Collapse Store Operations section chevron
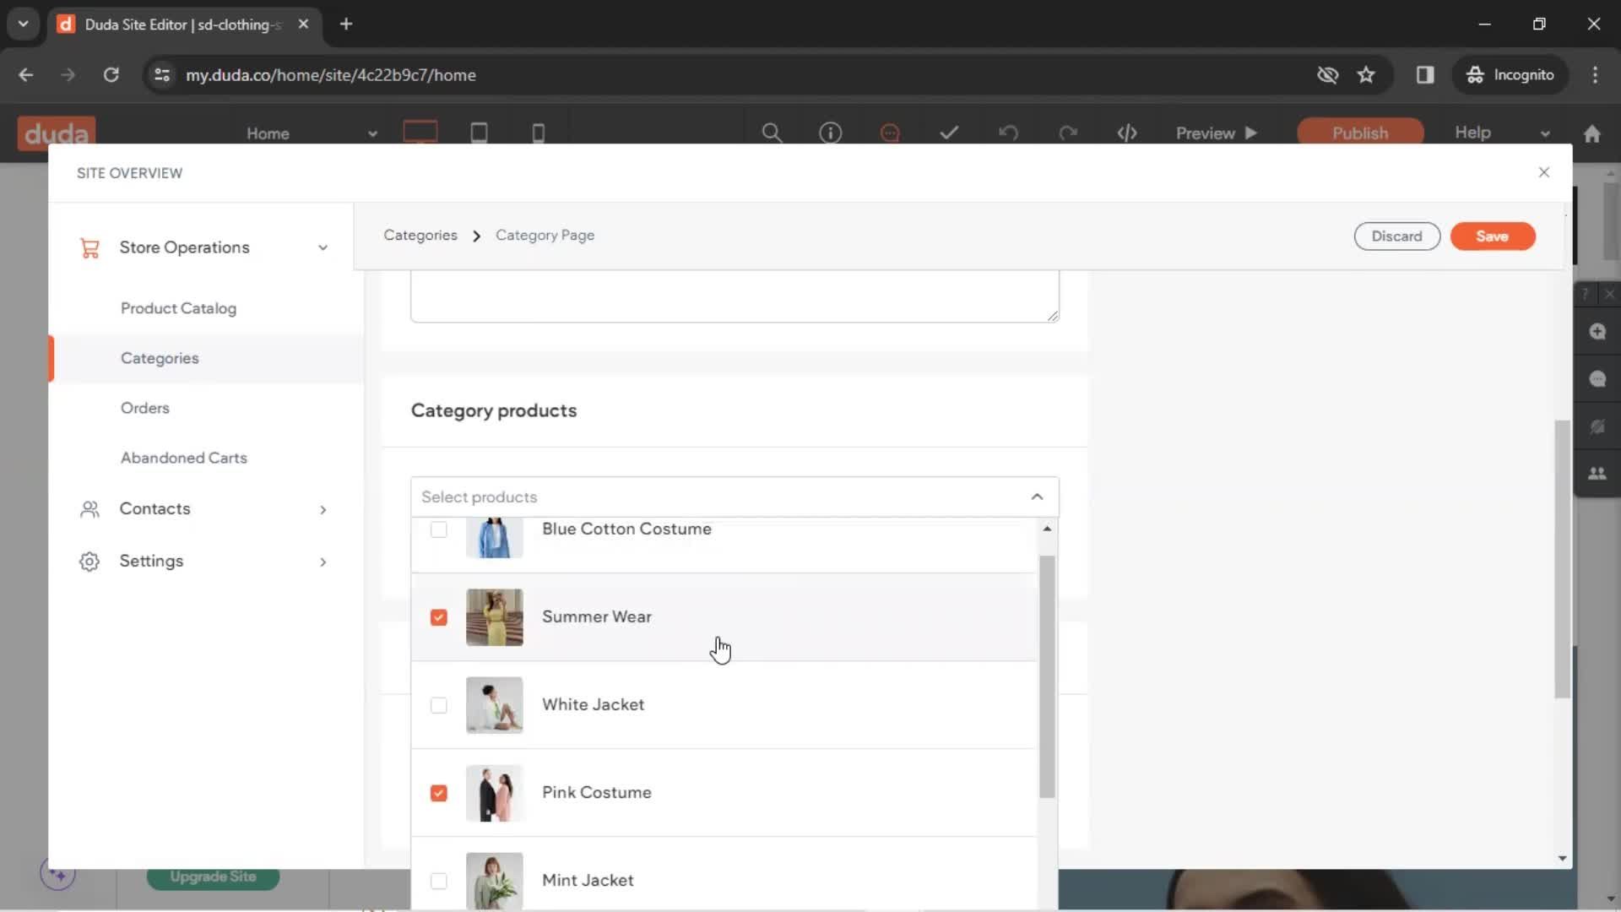The height and width of the screenshot is (912, 1621). tap(323, 247)
